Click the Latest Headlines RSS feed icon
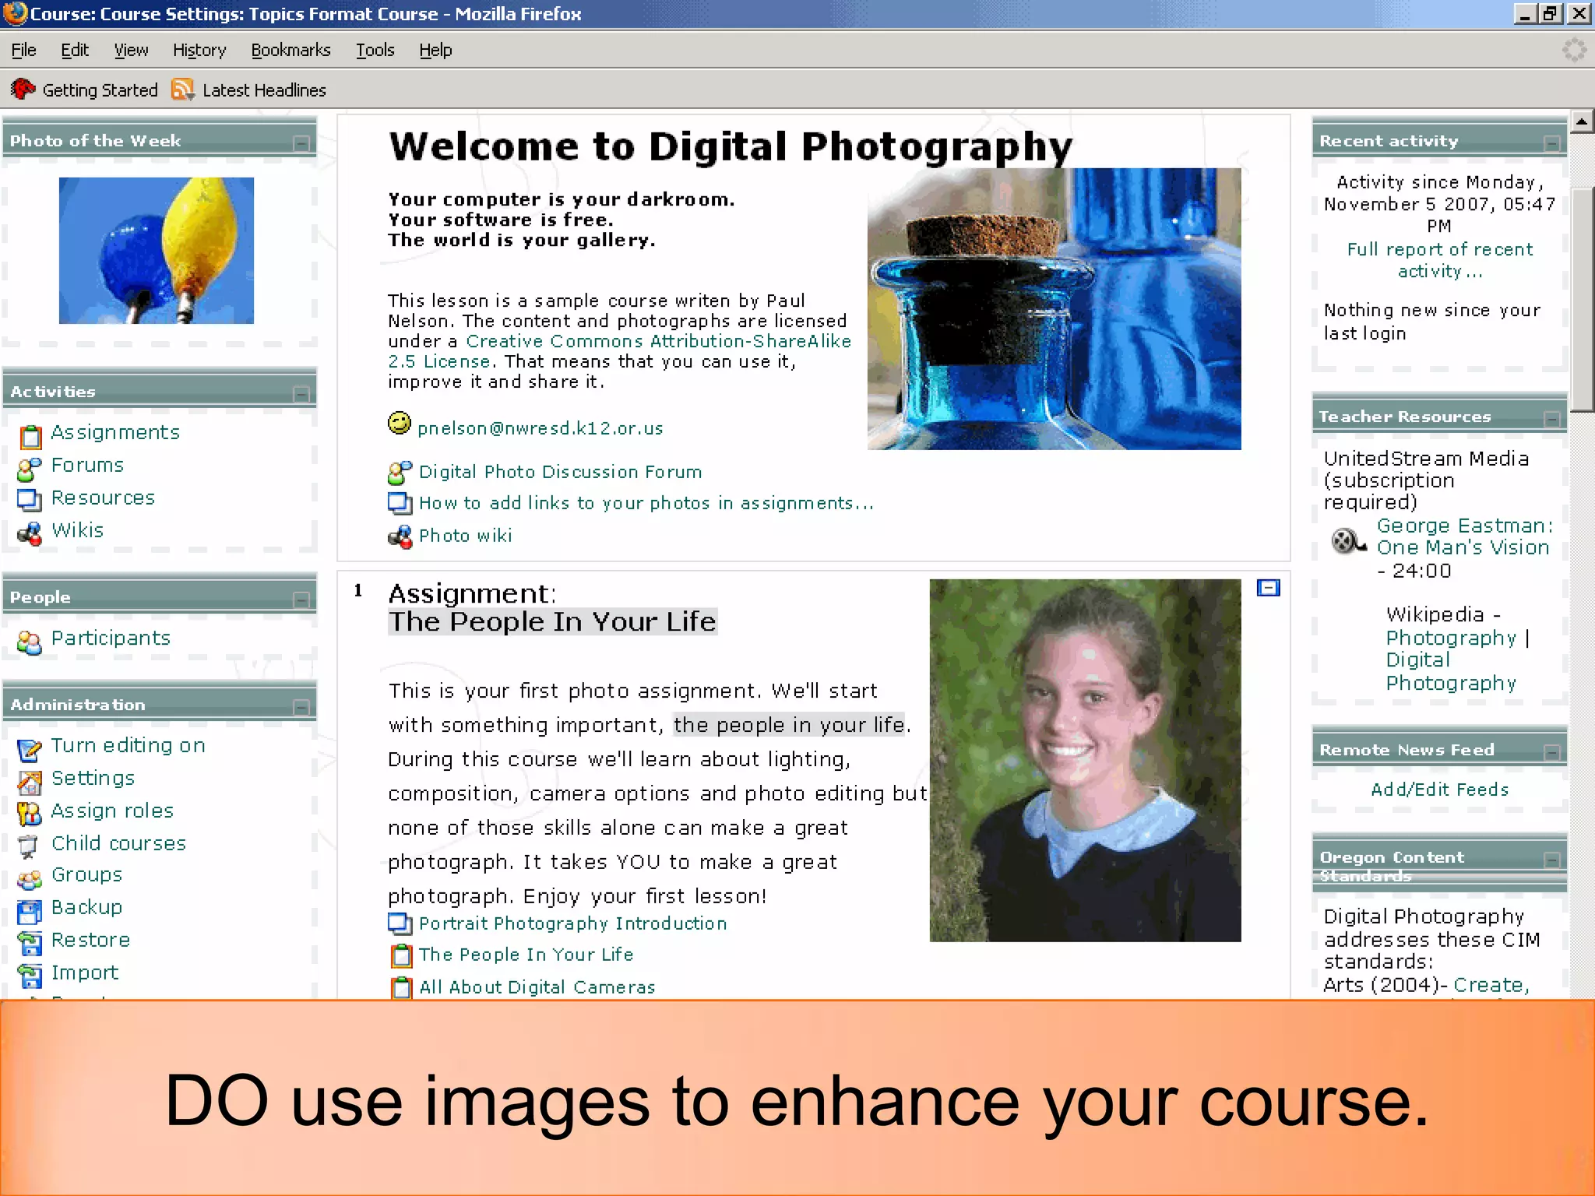 click(183, 90)
